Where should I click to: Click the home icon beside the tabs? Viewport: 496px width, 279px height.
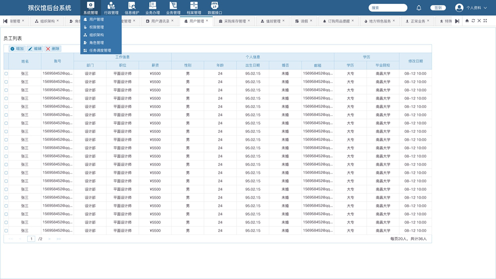[x=467, y=21]
